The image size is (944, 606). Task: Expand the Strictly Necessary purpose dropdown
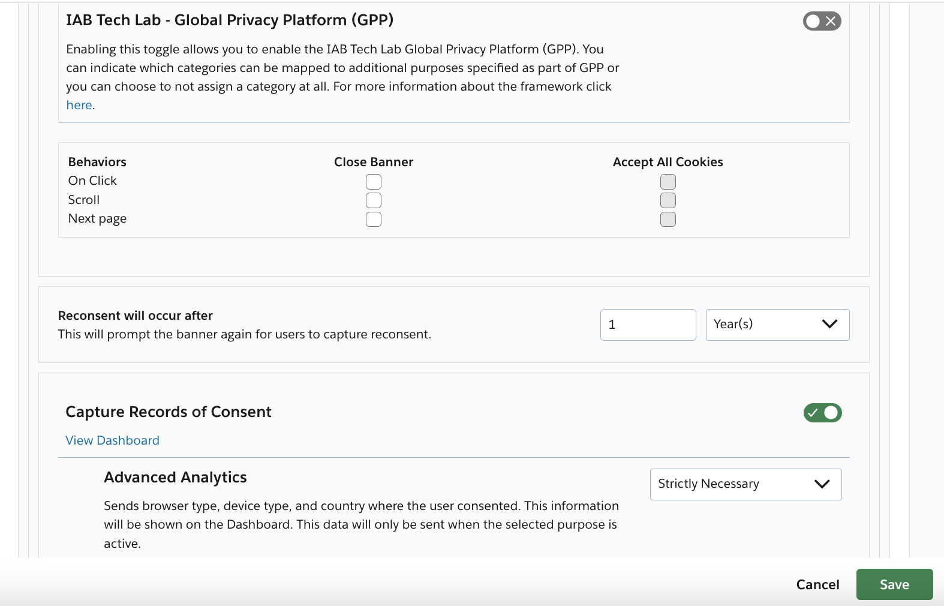(x=745, y=484)
